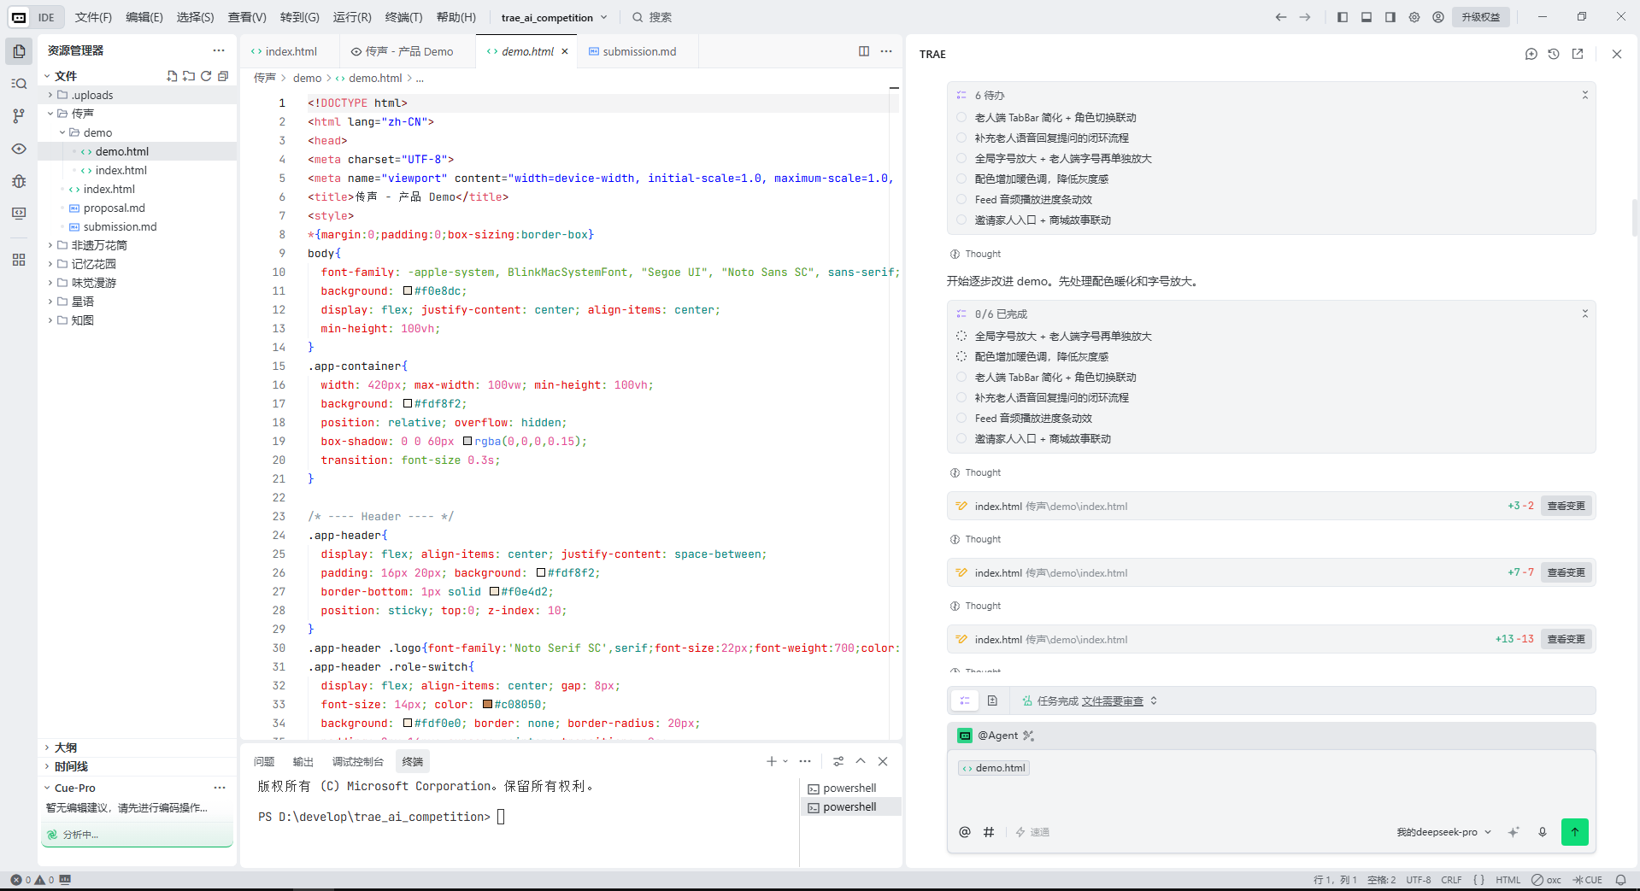Check the '老人端 TabBar 简化 + 角色切换联动' item in 6 待办
Image resolution: width=1640 pixels, height=891 pixels.
point(961,118)
